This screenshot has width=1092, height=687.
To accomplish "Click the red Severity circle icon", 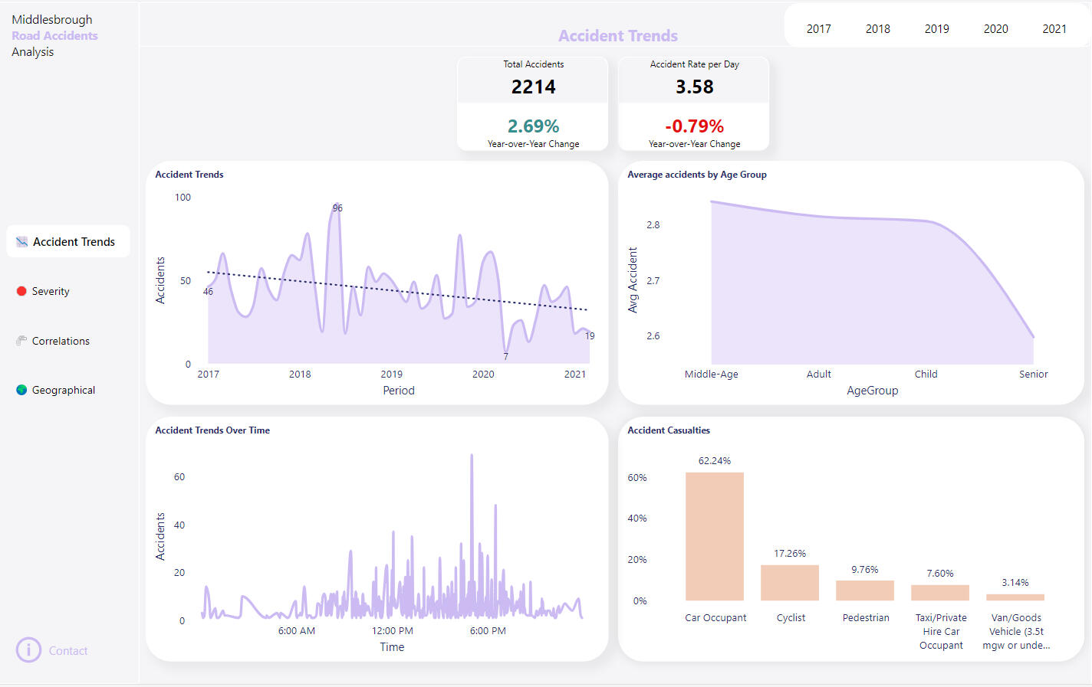I will (21, 291).
